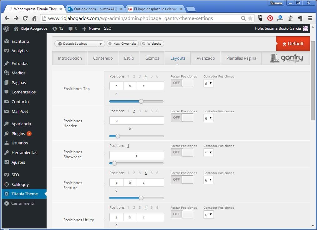Open Hola, Susana Busto García menu

[281, 28]
